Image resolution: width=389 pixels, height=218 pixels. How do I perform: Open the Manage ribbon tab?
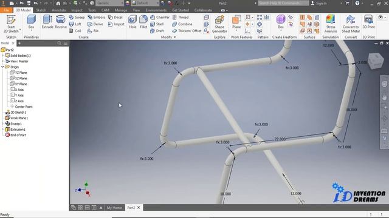(x=121, y=10)
